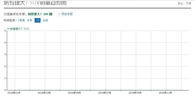Click the chart title 销量趋势图
The height and width of the screenshot is (98, 195).
(53, 3)
